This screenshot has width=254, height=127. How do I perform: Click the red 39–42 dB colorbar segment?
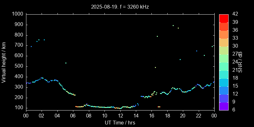point(224,18)
